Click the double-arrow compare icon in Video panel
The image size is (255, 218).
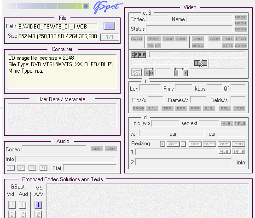click(x=201, y=63)
